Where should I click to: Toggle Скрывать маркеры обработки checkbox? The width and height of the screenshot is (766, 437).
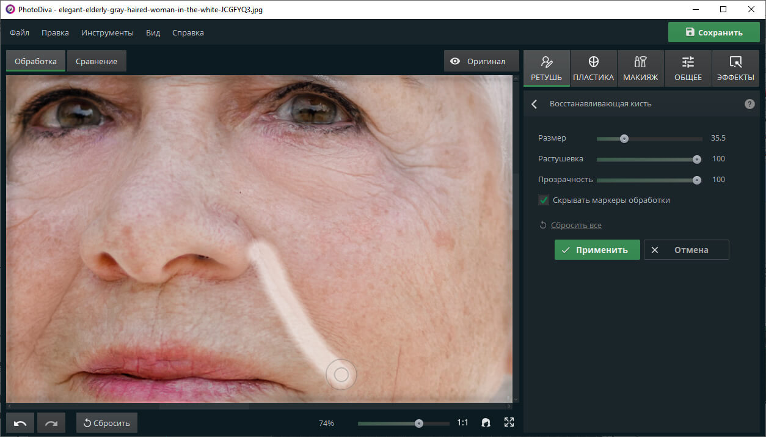point(544,200)
